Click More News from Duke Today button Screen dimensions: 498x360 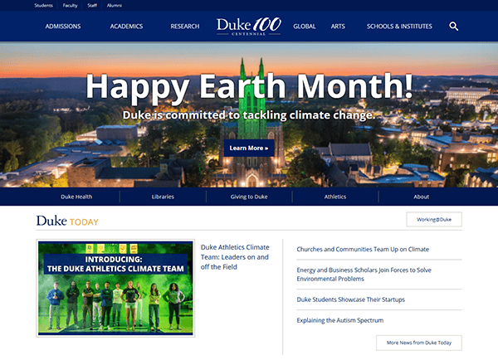(419, 343)
